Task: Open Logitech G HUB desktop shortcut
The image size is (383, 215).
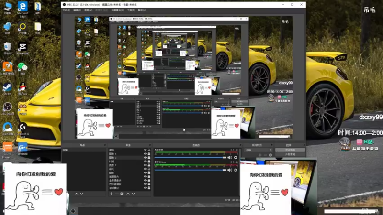Action: [x=23, y=130]
